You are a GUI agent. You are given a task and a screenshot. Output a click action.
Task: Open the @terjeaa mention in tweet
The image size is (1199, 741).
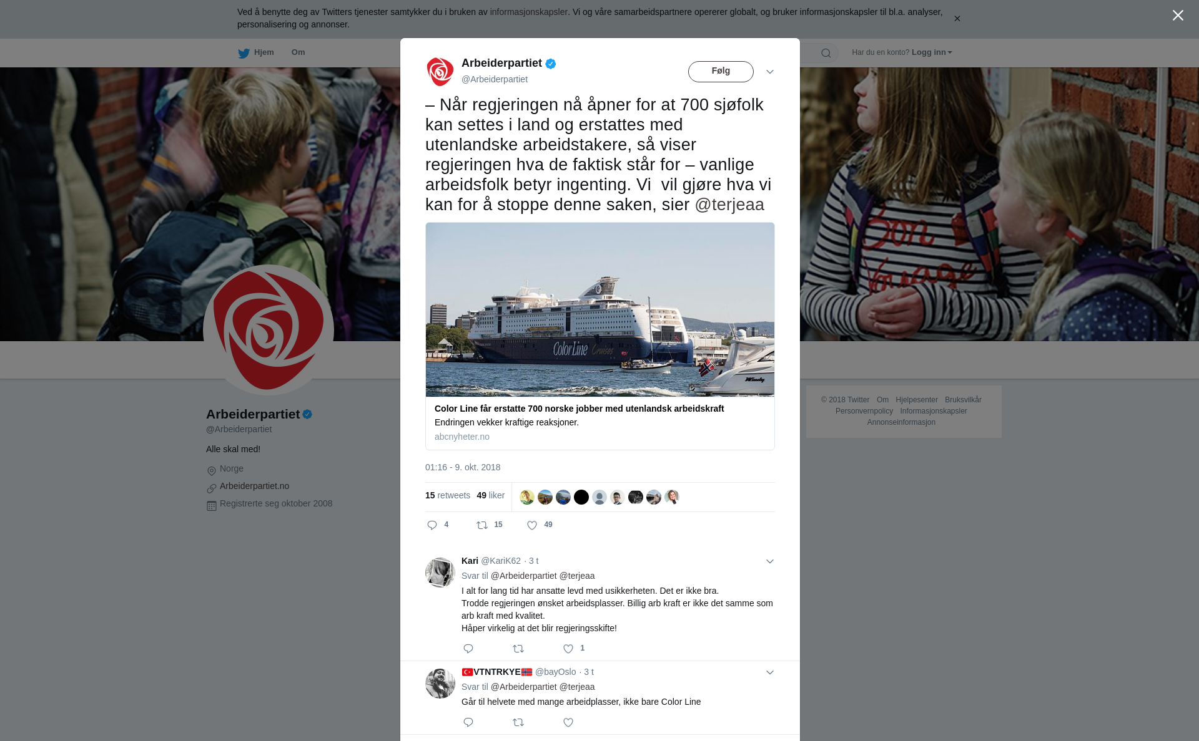click(729, 205)
